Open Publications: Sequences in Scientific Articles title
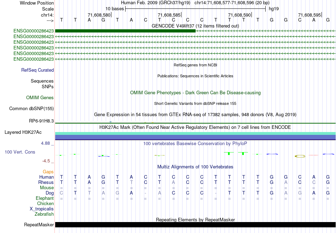Image resolution: width=336 pixels, height=233 pixels. (195, 76)
